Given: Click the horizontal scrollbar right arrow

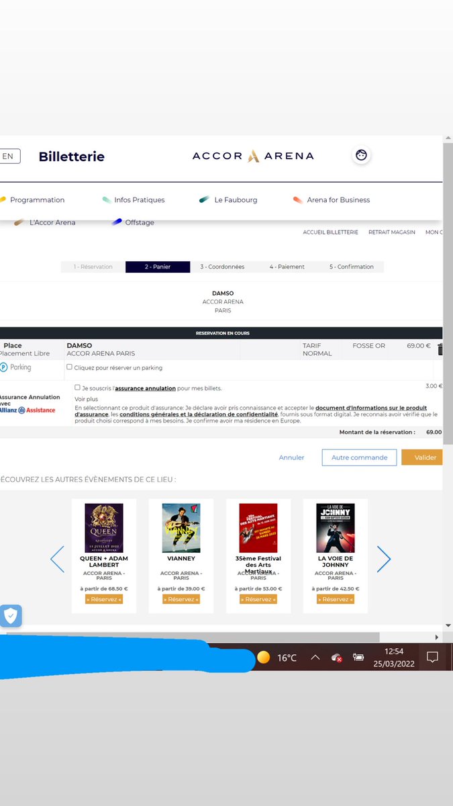Looking at the screenshot, I should click(x=438, y=637).
